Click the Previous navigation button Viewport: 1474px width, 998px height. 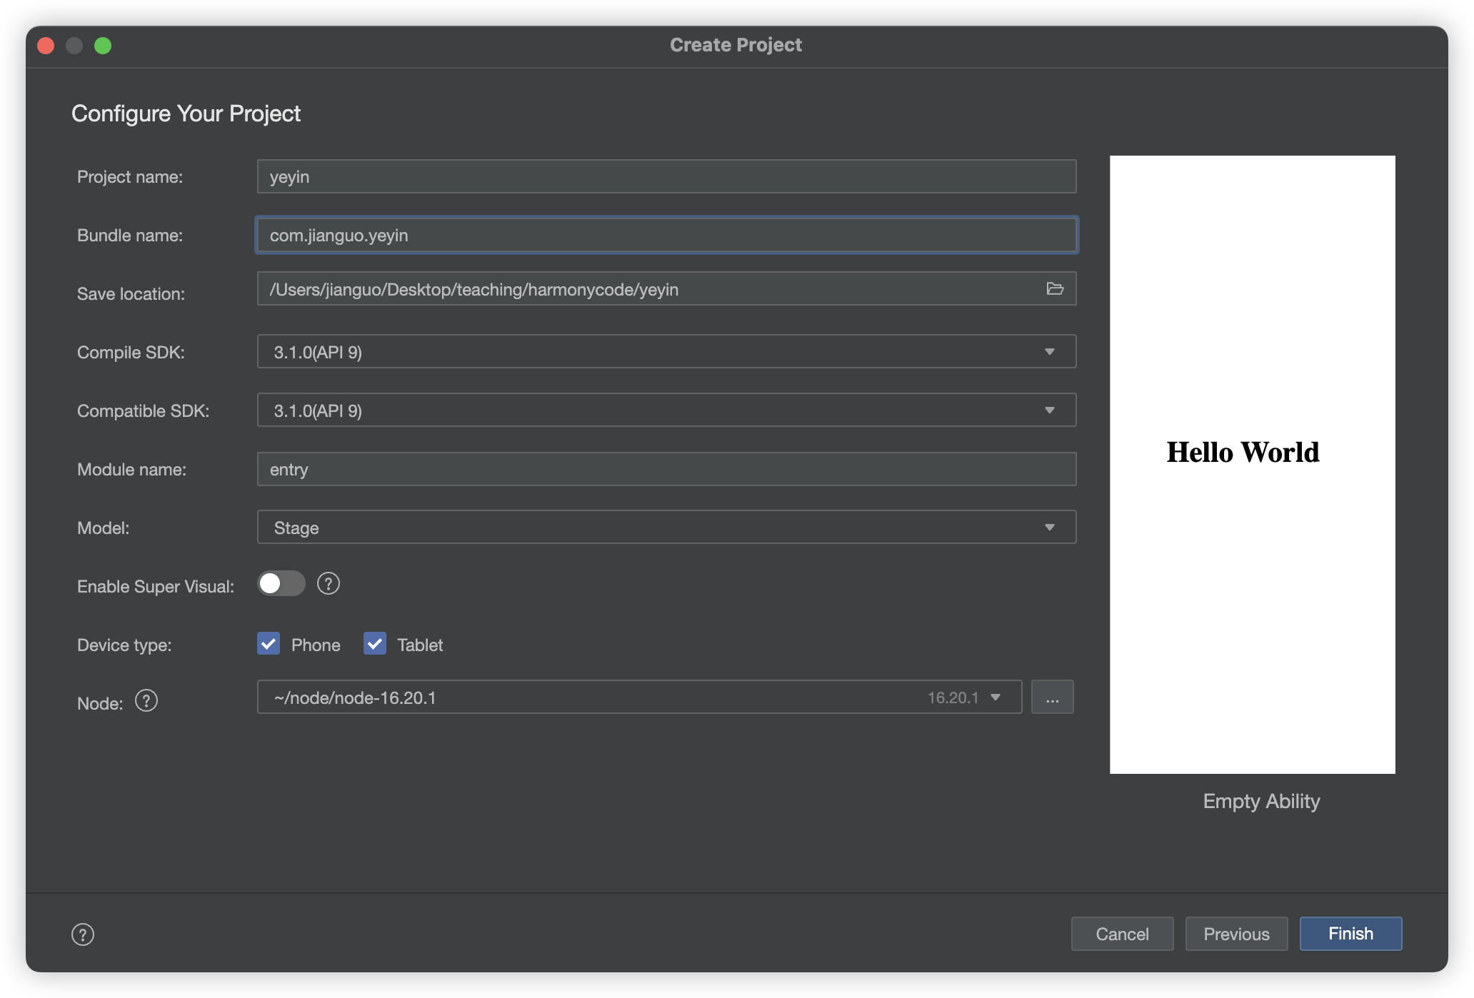click(1235, 934)
